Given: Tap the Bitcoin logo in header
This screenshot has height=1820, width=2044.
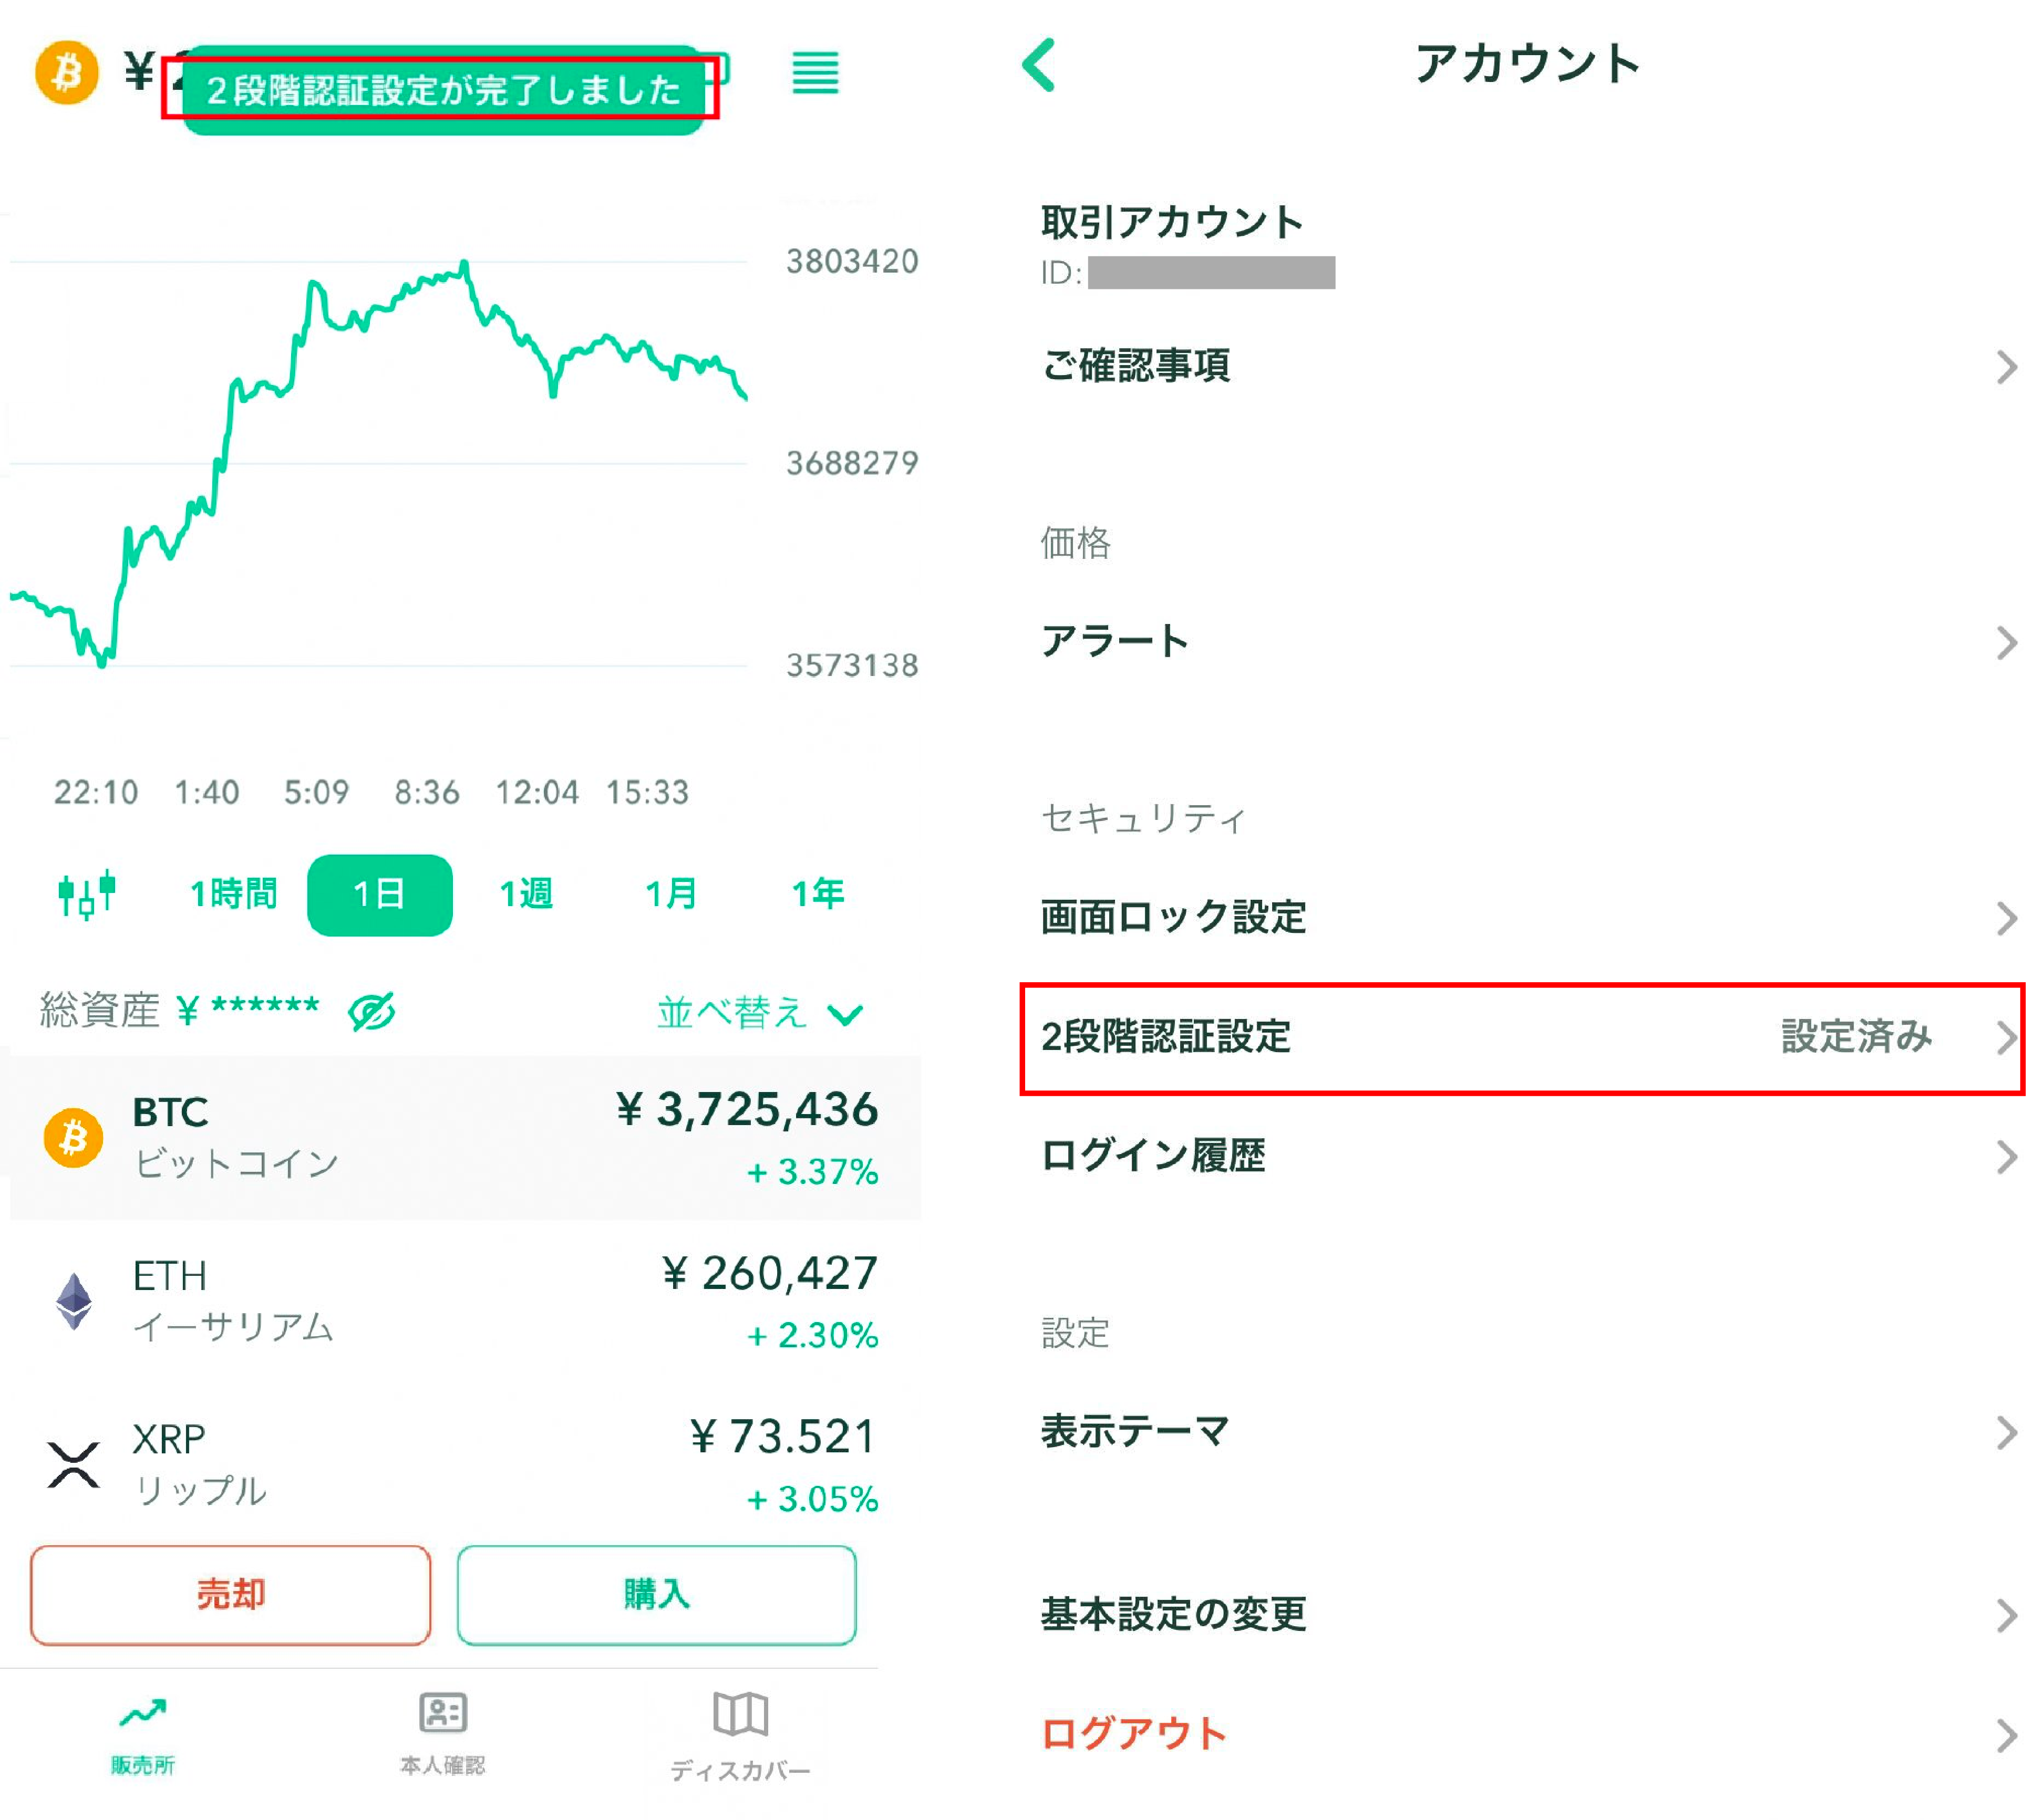Looking at the screenshot, I should pyautogui.click(x=66, y=72).
